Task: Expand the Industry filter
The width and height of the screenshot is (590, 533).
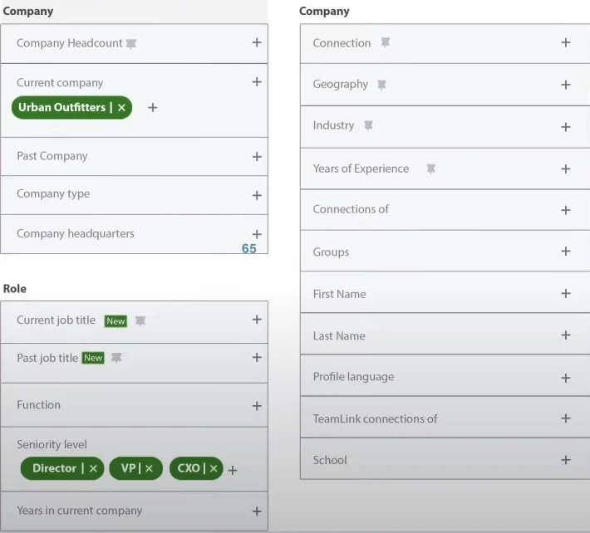Action: 566,127
